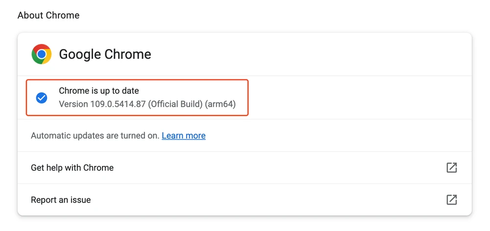Viewport: 490px width, 231px height.
Task: Click external-link icon beside Report an issue
Action: click(451, 200)
